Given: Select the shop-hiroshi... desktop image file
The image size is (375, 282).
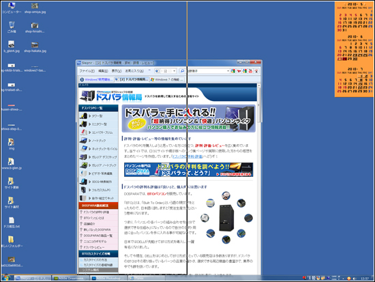Looking at the screenshot, I should click(x=35, y=27).
